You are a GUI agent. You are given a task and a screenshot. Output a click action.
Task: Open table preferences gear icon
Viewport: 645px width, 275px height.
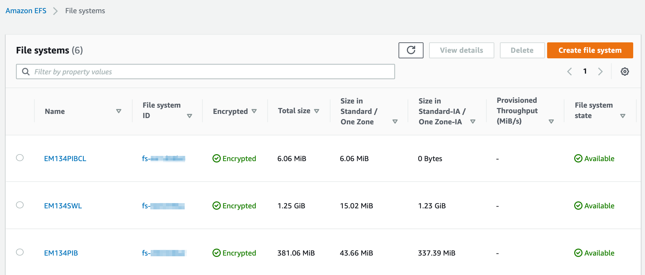[x=625, y=72]
